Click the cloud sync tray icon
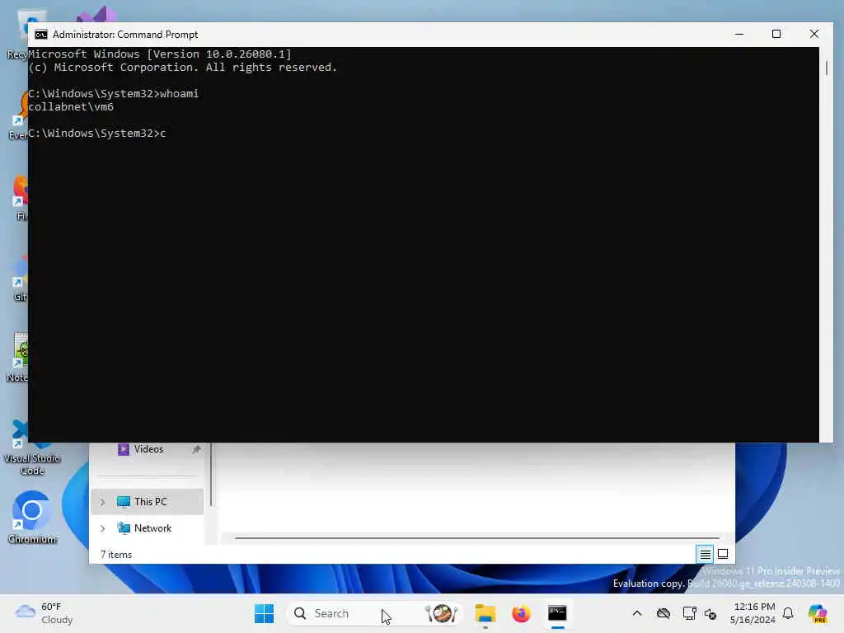This screenshot has width=844, height=633. click(x=663, y=613)
